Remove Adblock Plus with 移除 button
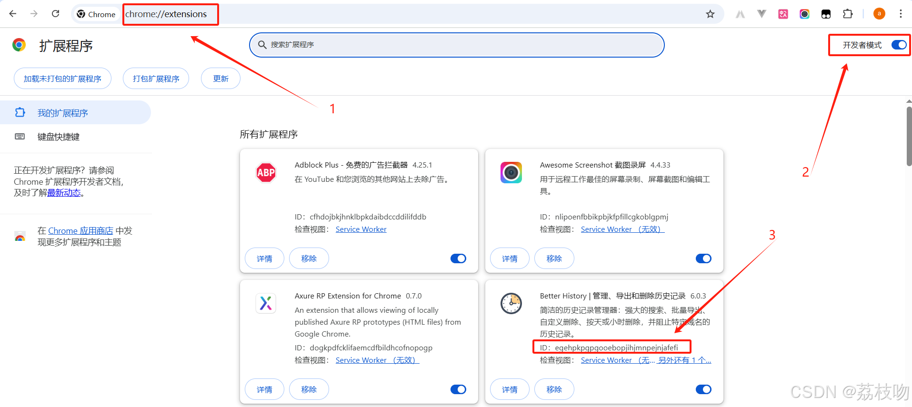This screenshot has height=407, width=912. pos(309,258)
